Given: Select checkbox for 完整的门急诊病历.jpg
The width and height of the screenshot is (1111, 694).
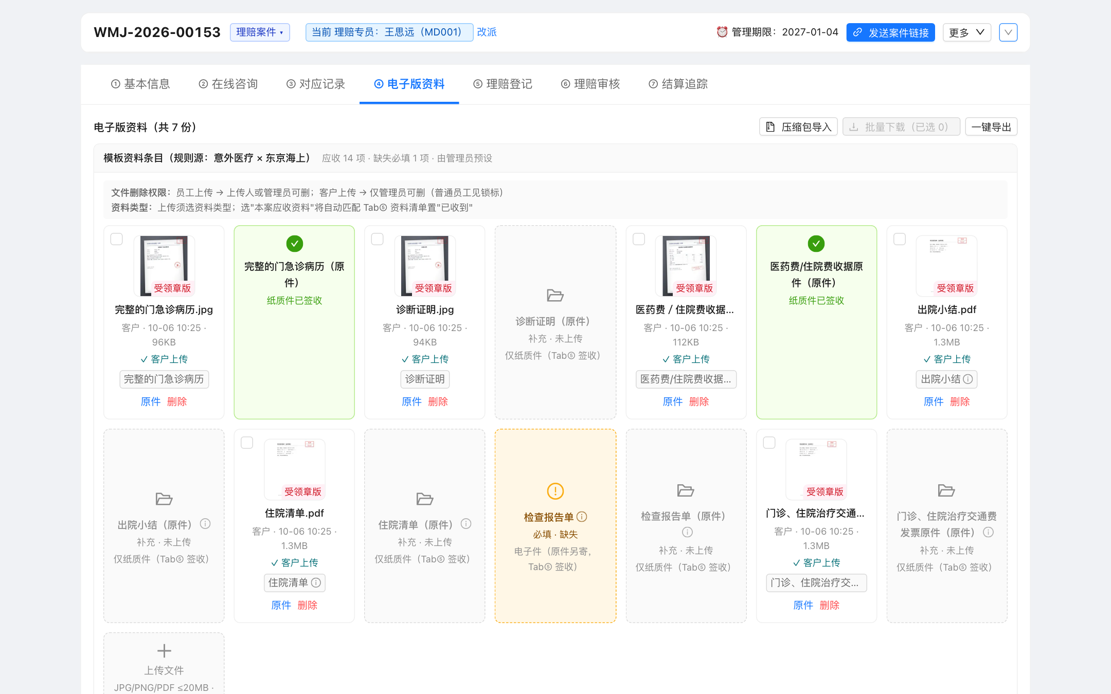Looking at the screenshot, I should click(117, 239).
